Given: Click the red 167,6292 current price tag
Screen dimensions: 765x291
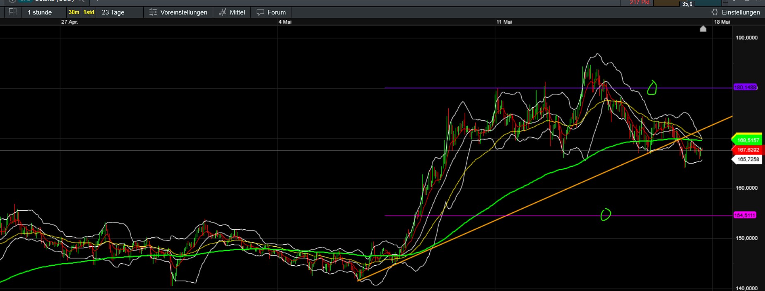Looking at the screenshot, I should pyautogui.click(x=748, y=150).
